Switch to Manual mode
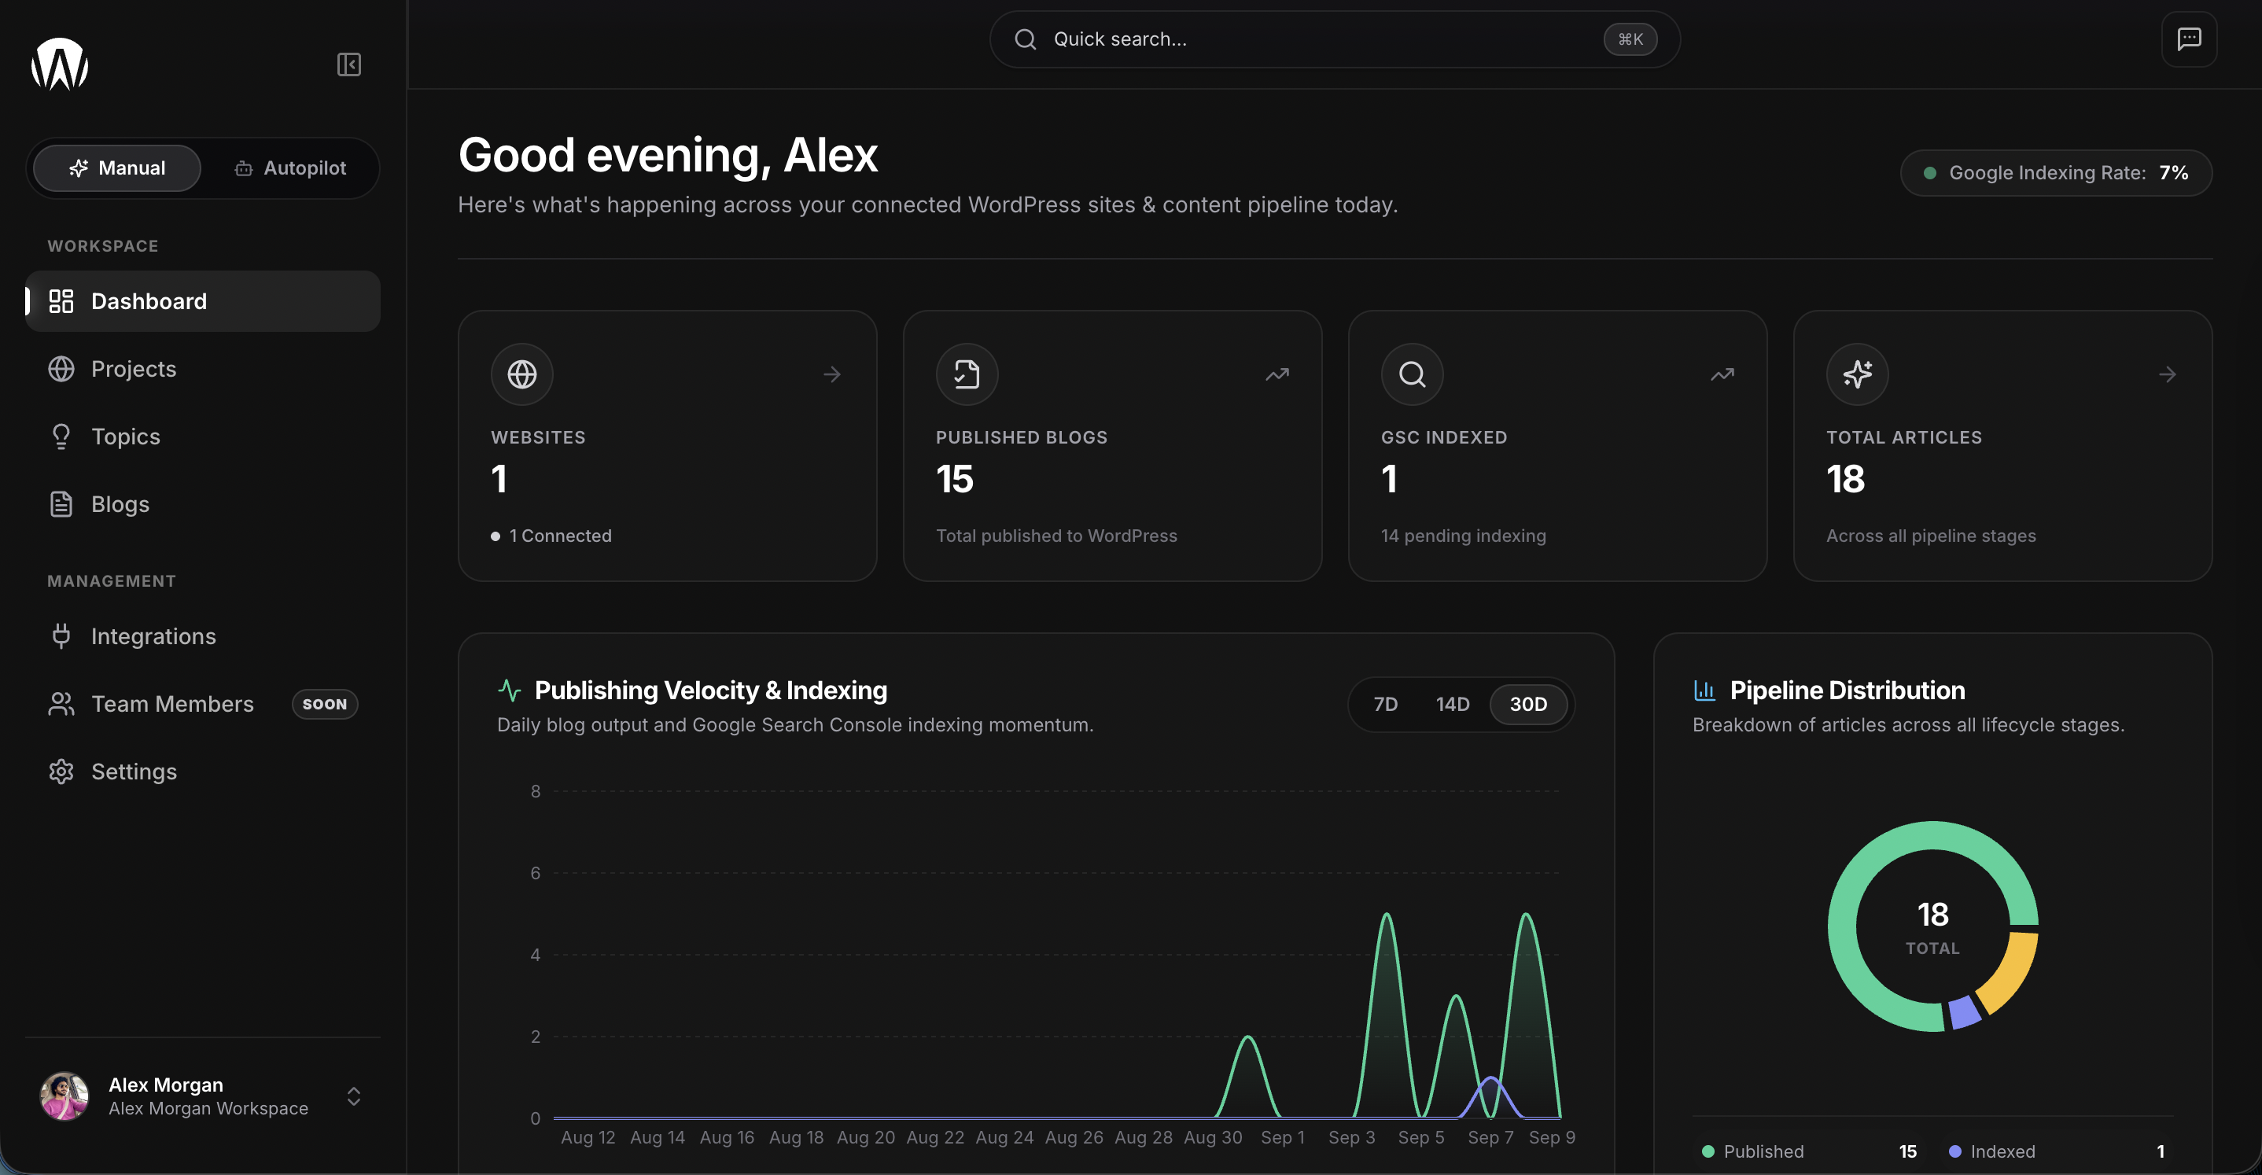The width and height of the screenshot is (2262, 1175). coord(118,168)
